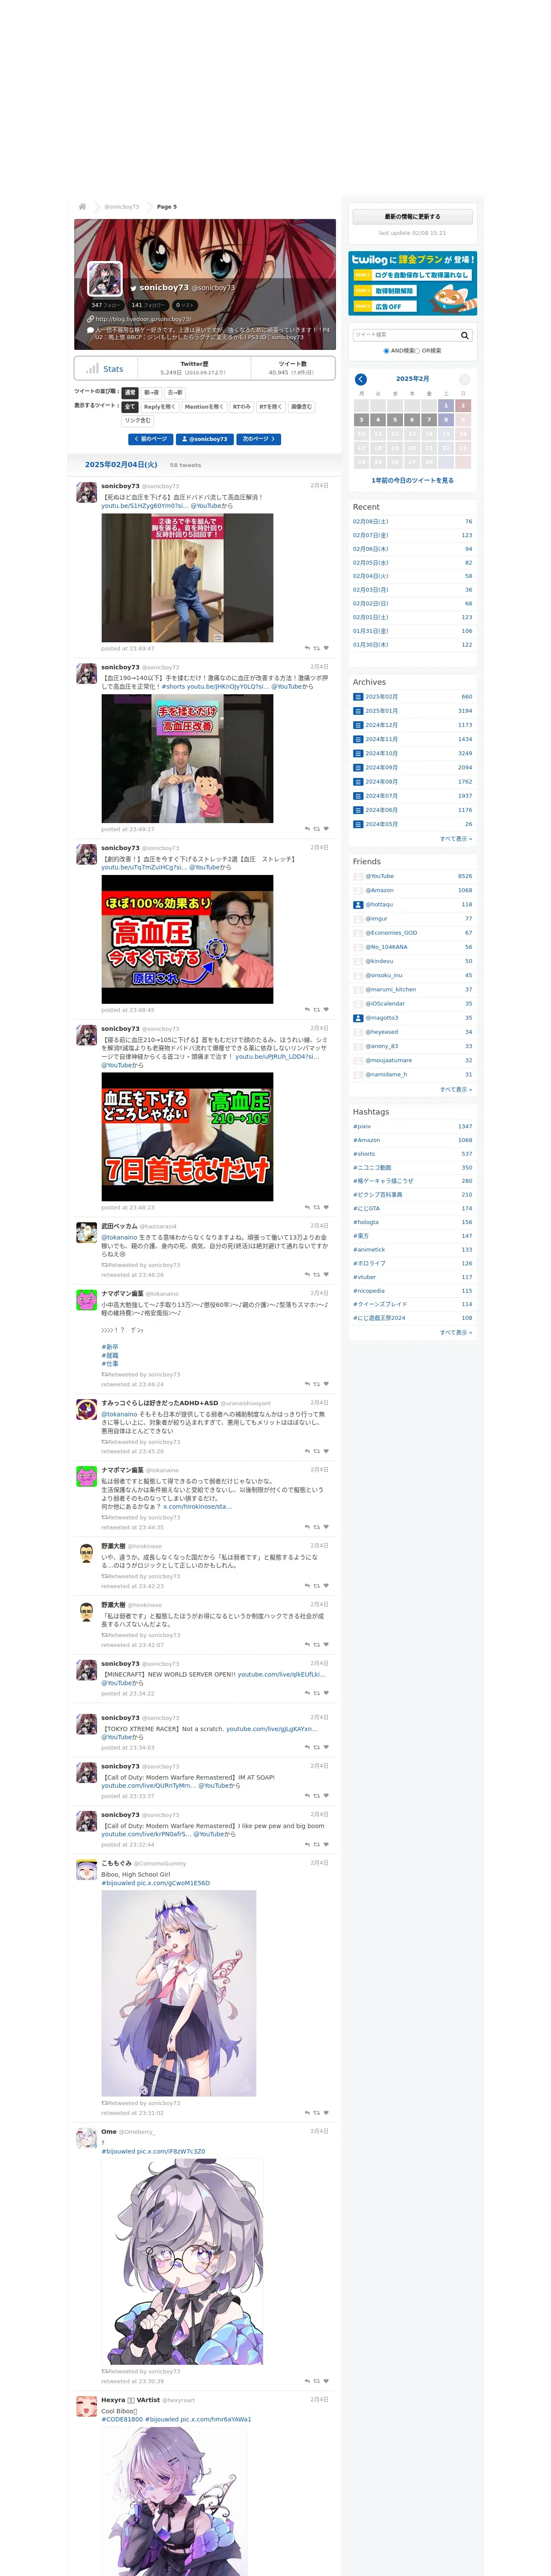Viewport: 551px width, 2576px height.
Task: Open 1年前の今日のツイートを見る link
Action: pyautogui.click(x=412, y=481)
